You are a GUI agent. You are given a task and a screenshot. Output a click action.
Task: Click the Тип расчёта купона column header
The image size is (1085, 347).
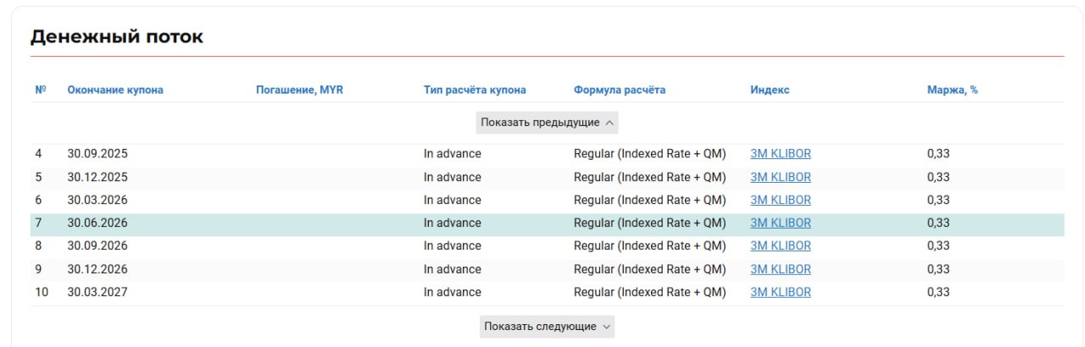click(x=475, y=91)
